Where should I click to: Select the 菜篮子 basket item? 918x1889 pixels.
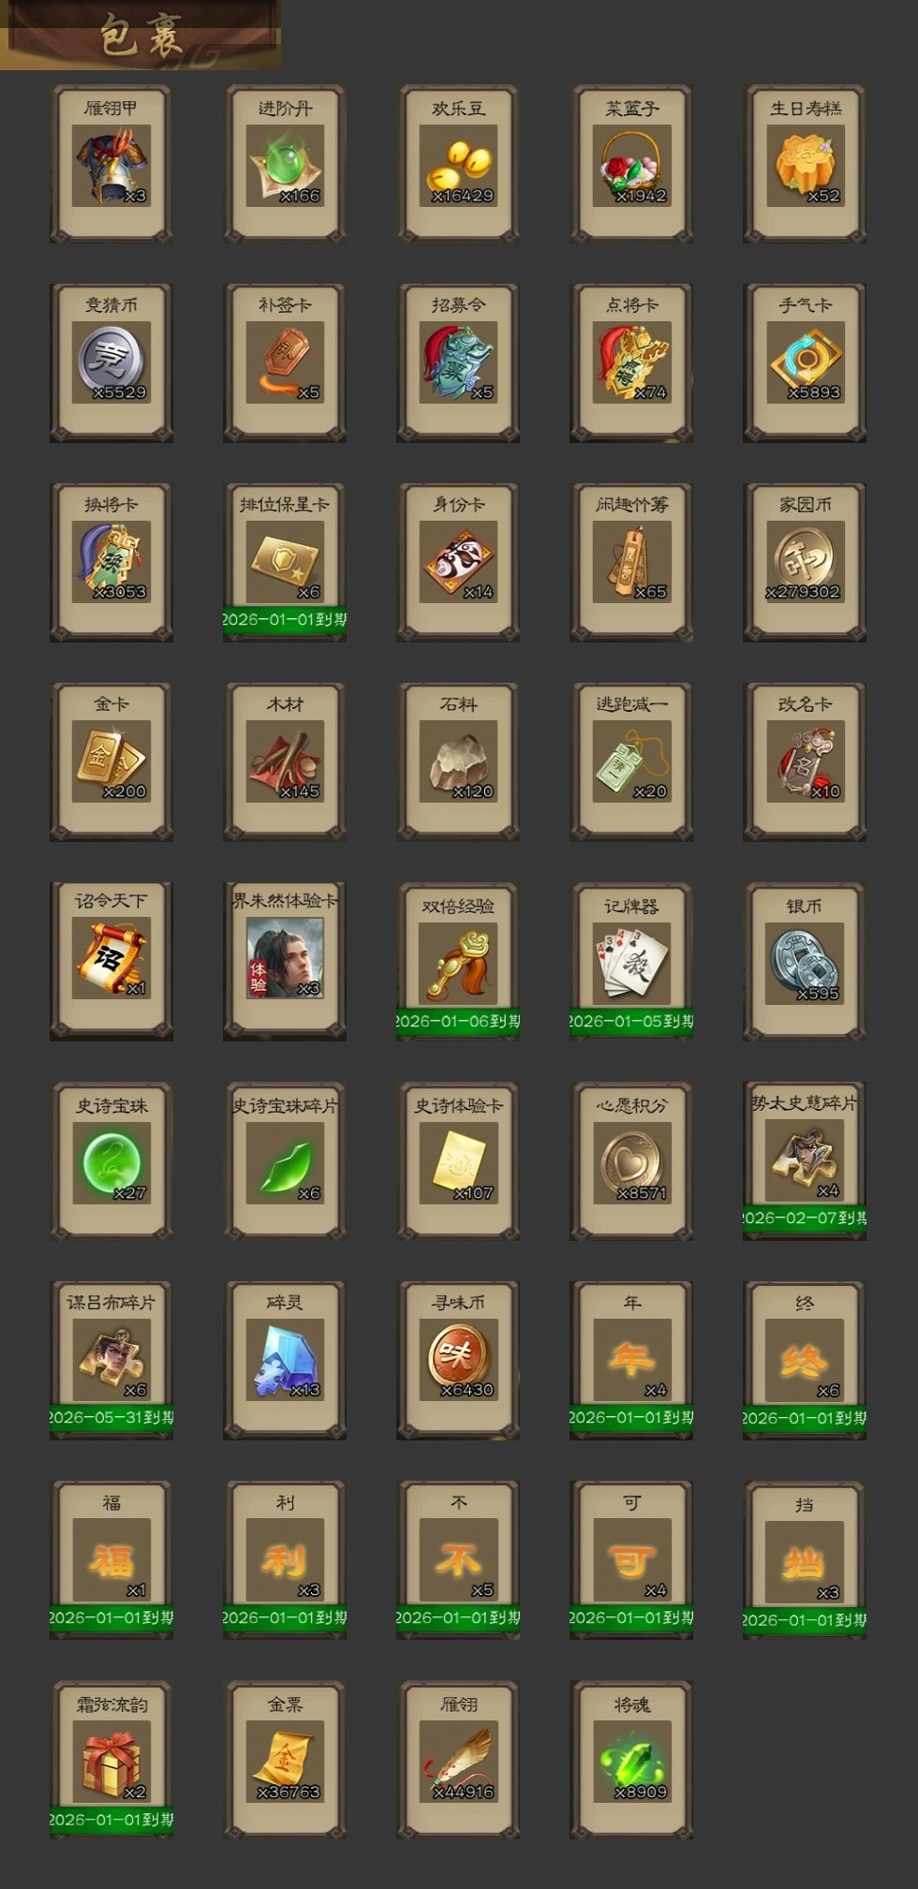(x=631, y=165)
